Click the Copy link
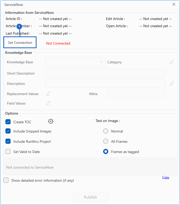The image size is (180, 205). [x=166, y=177]
